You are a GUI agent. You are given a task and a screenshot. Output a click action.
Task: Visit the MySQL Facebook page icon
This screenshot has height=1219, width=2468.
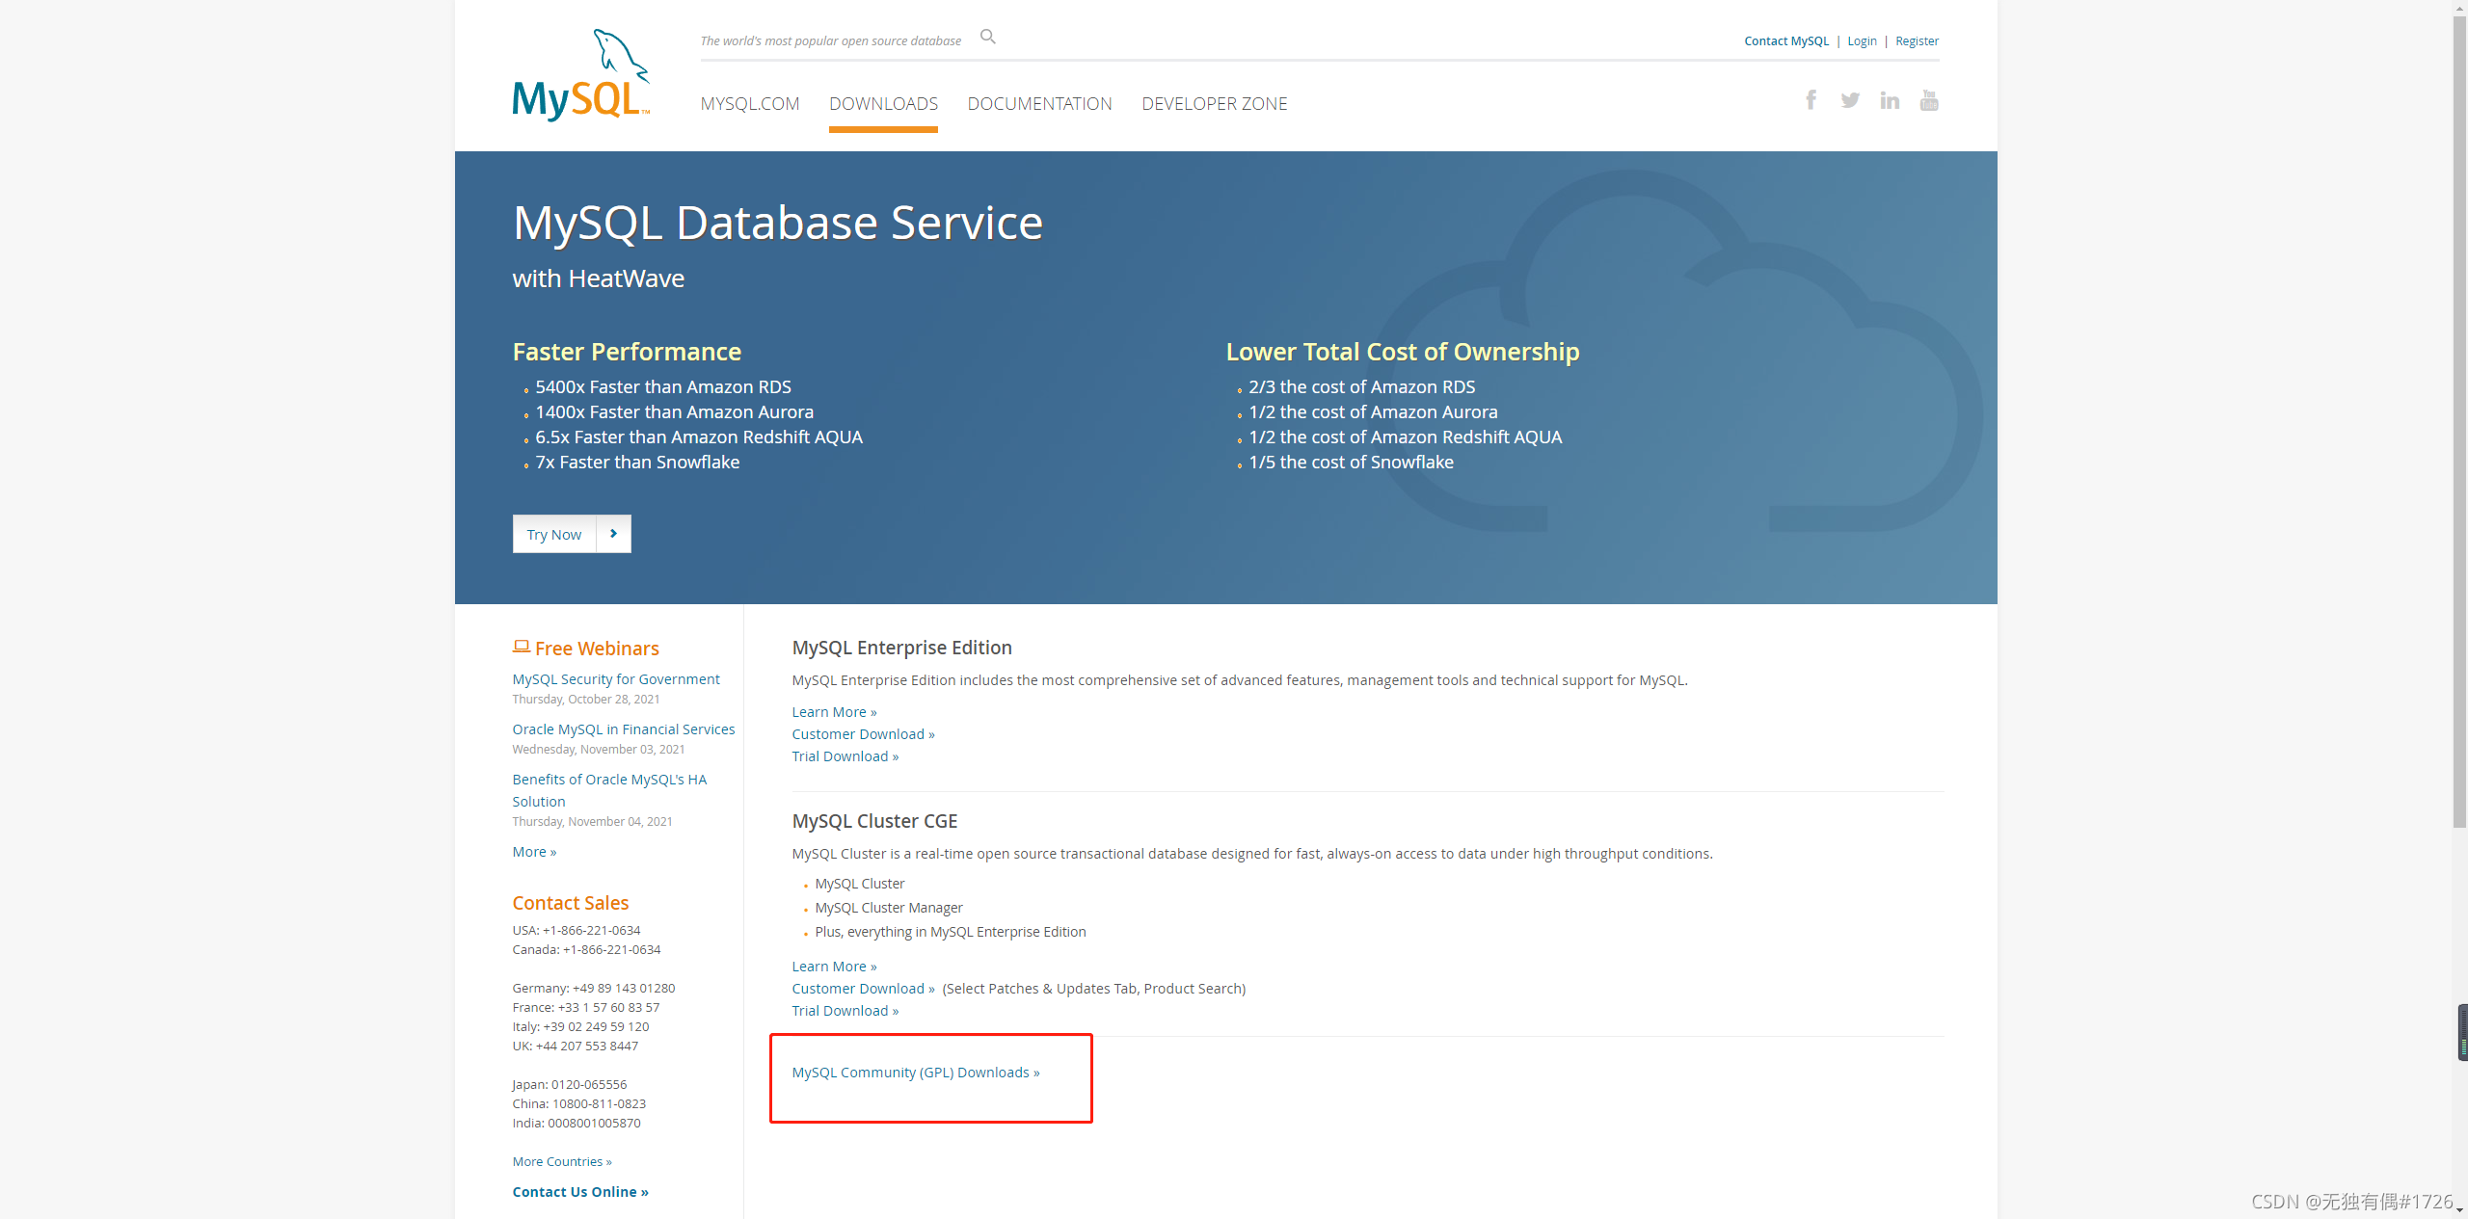point(1811,100)
